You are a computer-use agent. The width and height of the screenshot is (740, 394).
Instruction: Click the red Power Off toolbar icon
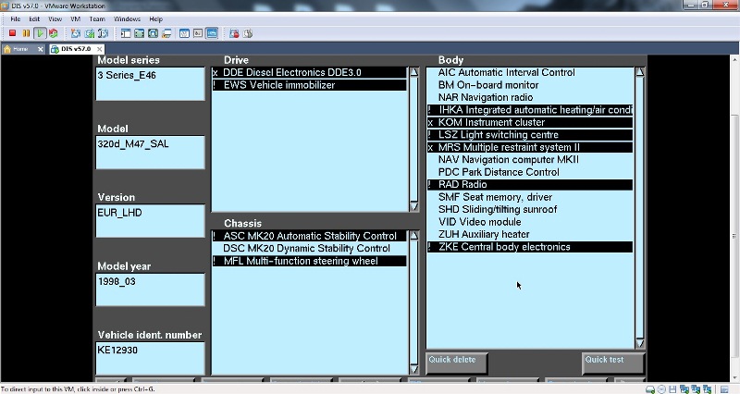13,33
